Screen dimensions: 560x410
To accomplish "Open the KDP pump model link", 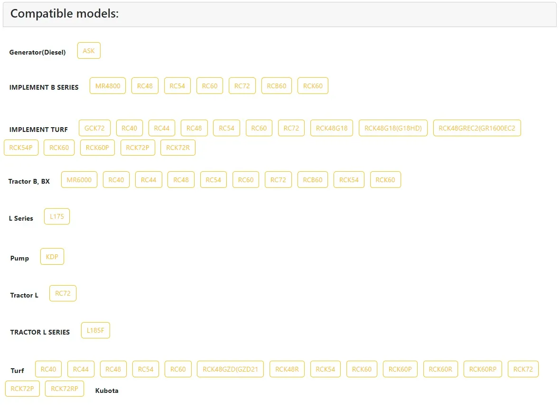I will point(52,257).
